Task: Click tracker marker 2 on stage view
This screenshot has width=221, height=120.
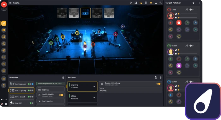Action: pos(51,43)
